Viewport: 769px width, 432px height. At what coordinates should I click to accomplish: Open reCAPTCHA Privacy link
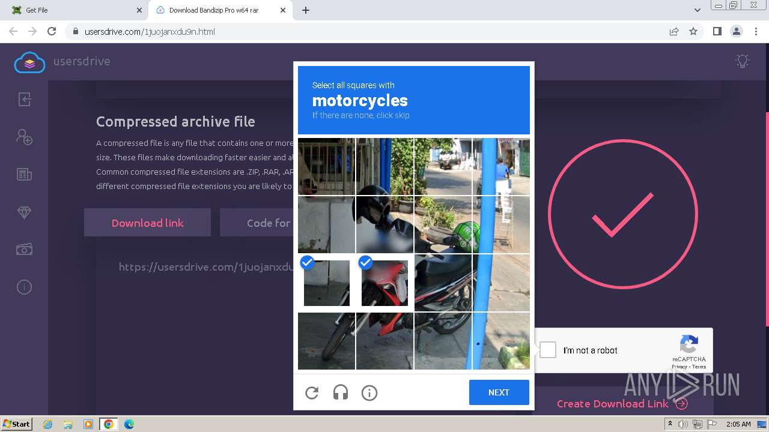coord(679,367)
